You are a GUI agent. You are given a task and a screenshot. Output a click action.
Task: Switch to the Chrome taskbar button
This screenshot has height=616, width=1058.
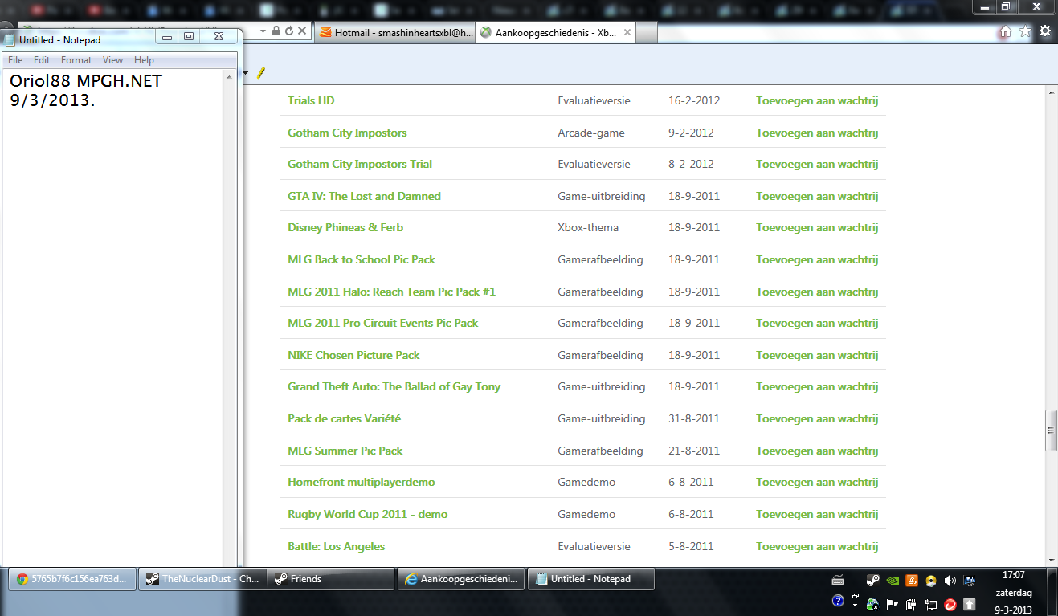click(71, 579)
